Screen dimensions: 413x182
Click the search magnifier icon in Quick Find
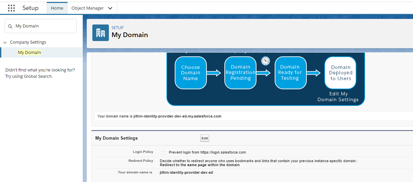[10, 26]
